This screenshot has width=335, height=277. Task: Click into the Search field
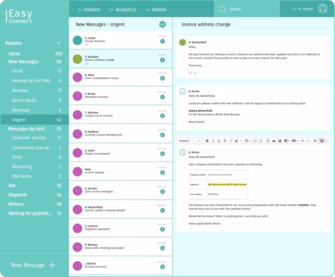pyautogui.click(x=249, y=9)
